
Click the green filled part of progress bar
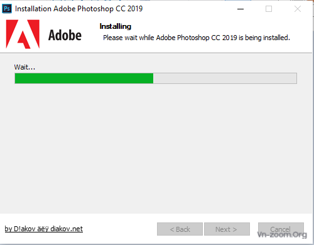click(84, 78)
